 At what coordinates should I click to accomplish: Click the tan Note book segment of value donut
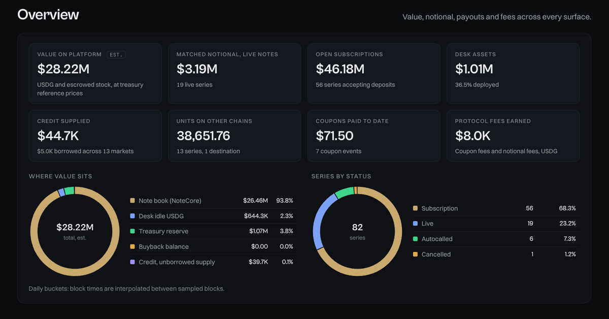(75, 272)
